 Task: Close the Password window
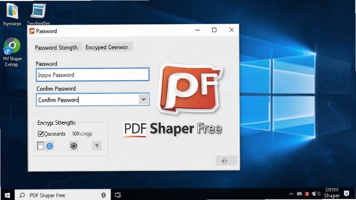(231, 30)
